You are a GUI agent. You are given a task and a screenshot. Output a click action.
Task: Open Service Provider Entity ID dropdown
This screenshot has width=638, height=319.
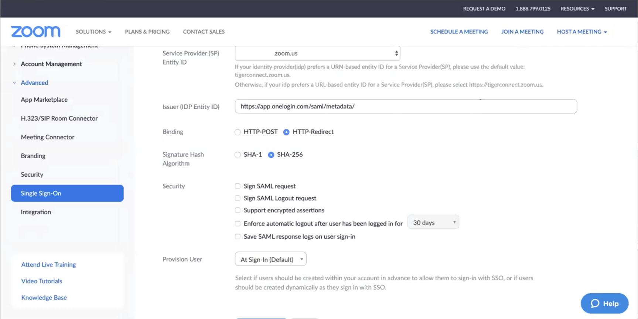(317, 53)
